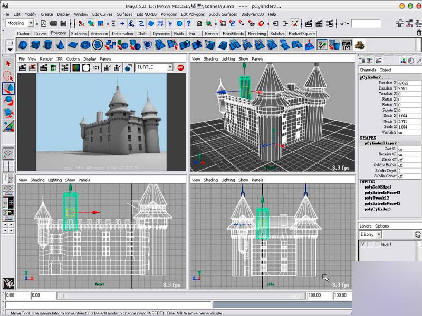
Task: Open the Render menu in the Render View
Action: tap(46, 59)
